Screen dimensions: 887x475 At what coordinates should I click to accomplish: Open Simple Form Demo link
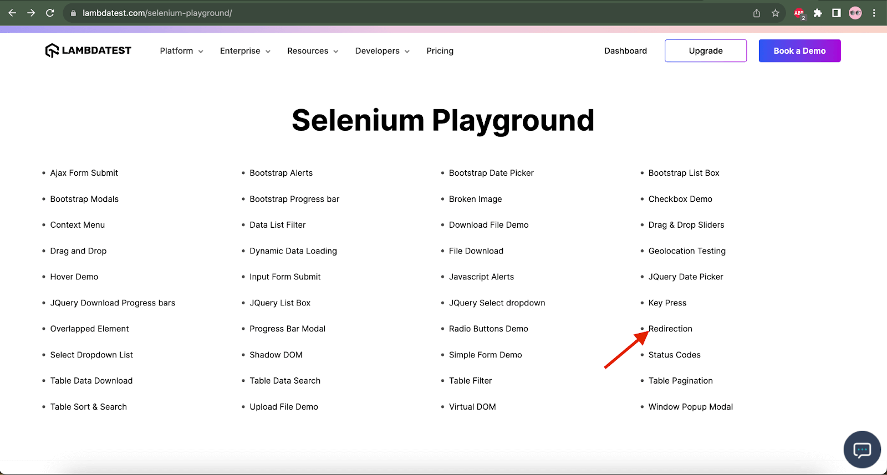click(486, 355)
